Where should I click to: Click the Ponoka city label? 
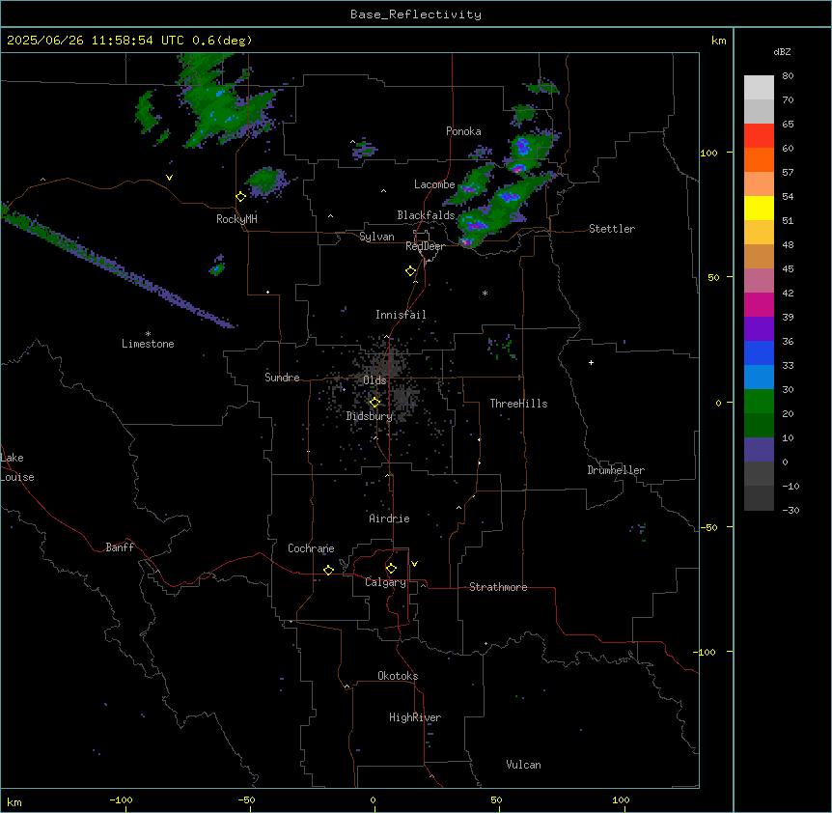point(463,131)
